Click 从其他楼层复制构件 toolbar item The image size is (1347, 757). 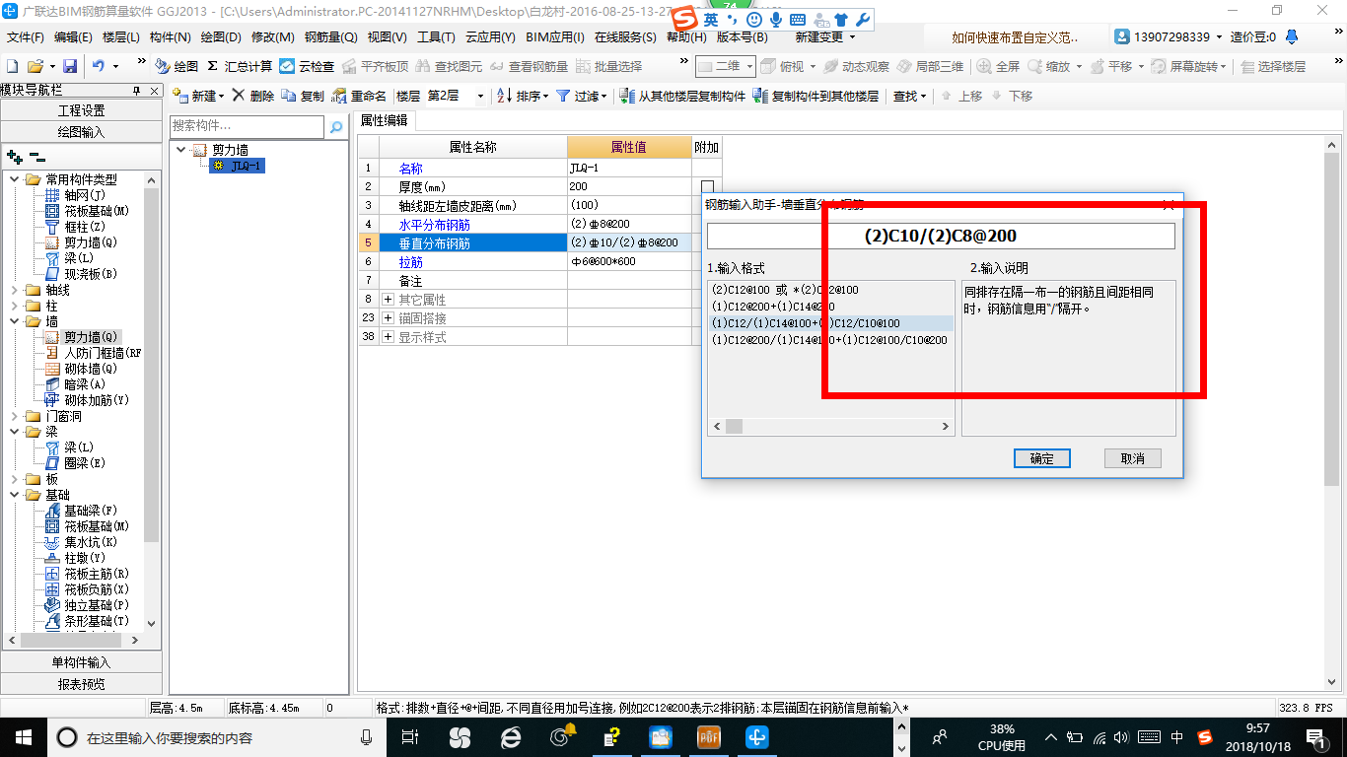coord(684,96)
